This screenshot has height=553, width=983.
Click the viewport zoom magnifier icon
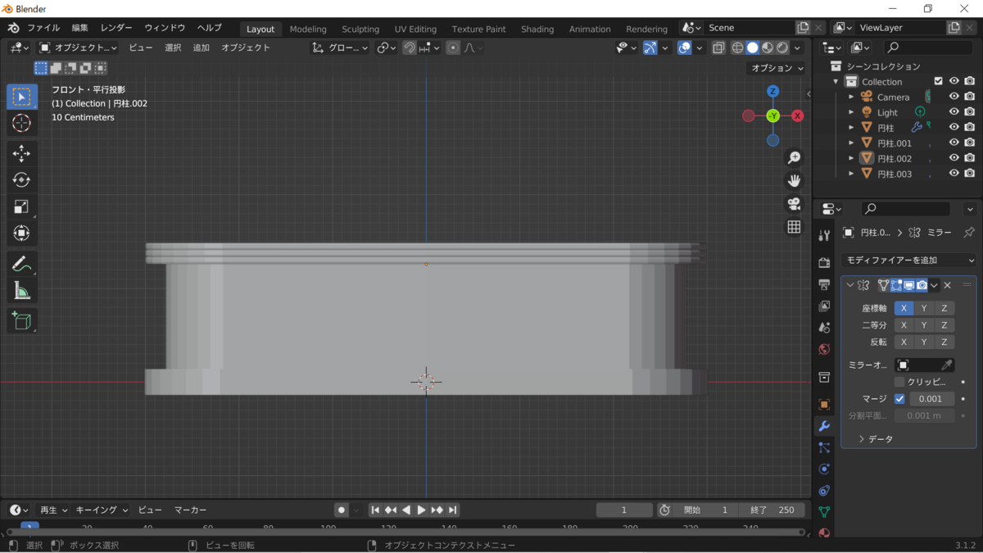click(x=794, y=157)
